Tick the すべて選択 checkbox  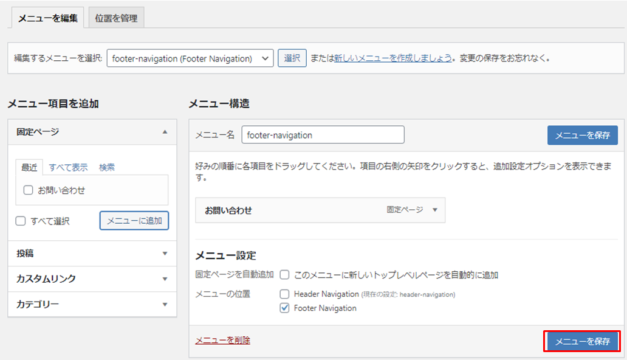[x=21, y=221]
